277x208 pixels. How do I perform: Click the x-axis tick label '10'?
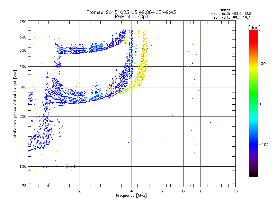click(200, 191)
